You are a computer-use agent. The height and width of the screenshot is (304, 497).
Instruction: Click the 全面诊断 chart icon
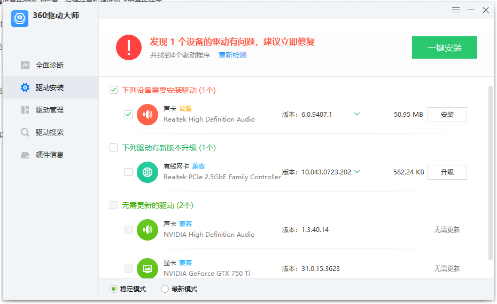click(x=25, y=65)
